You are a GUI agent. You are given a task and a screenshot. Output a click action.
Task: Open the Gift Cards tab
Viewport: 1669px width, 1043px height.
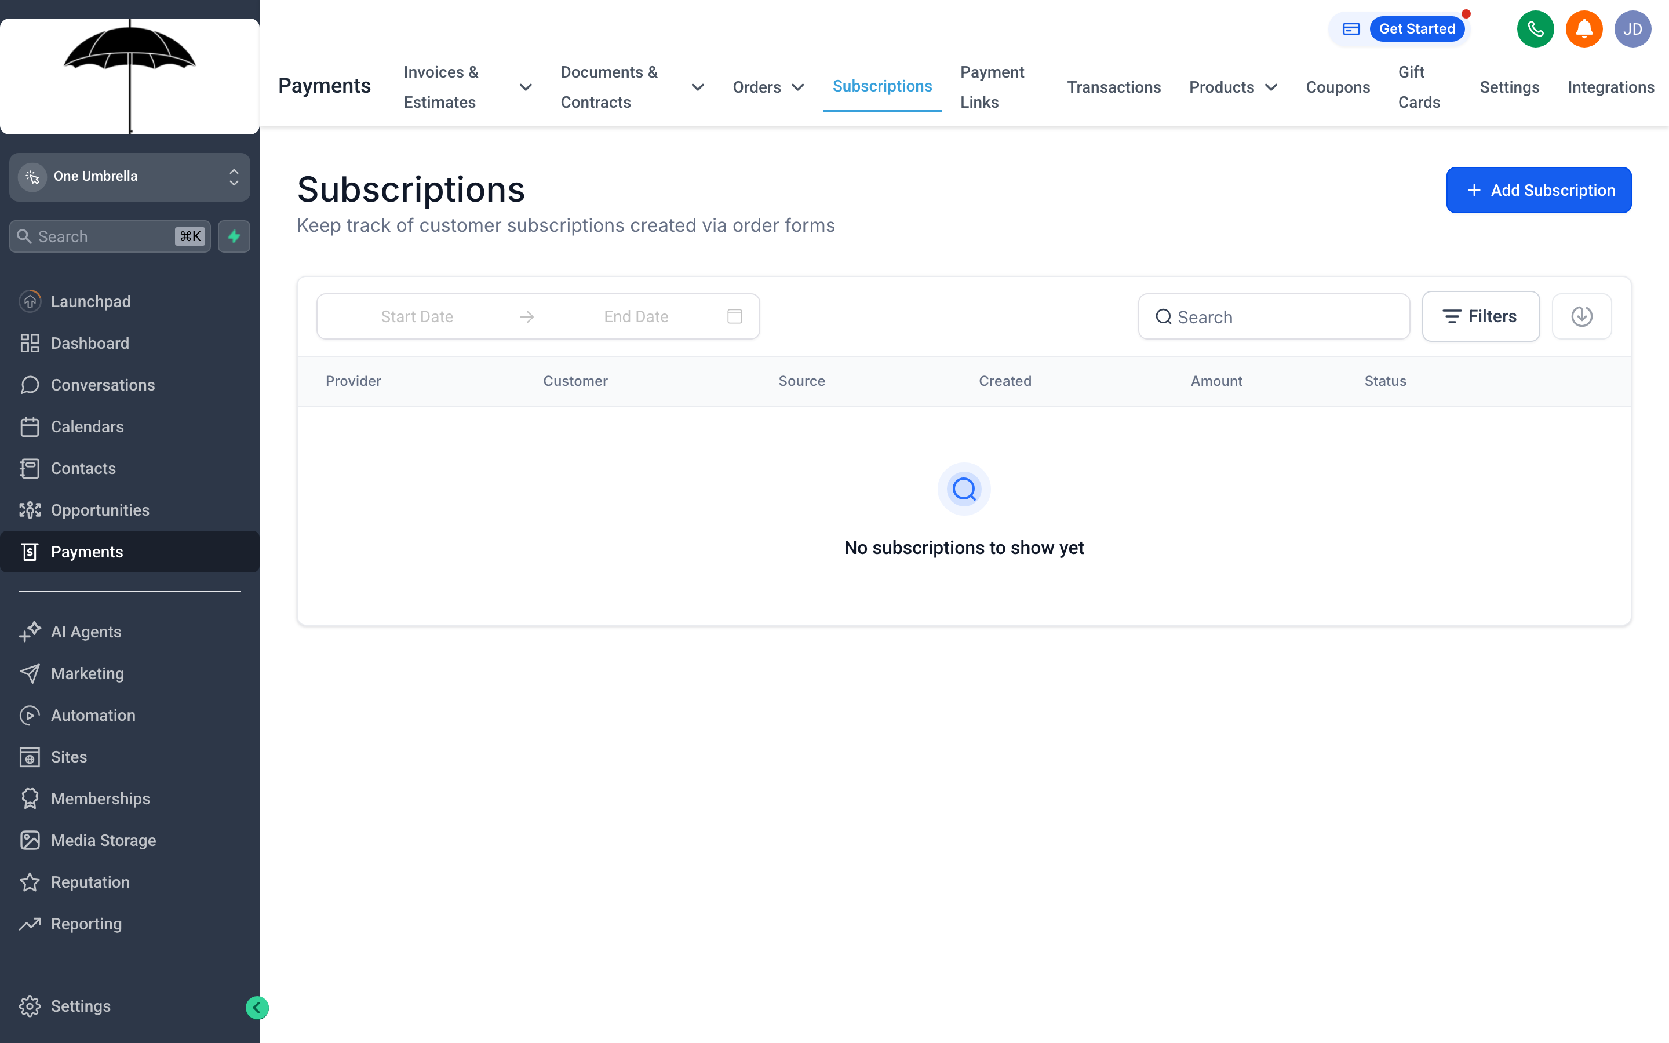click(1419, 87)
